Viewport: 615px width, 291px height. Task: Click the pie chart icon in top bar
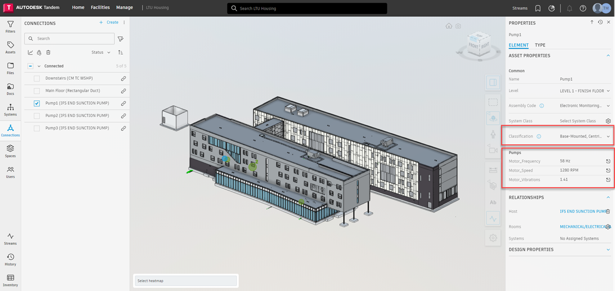point(552,8)
